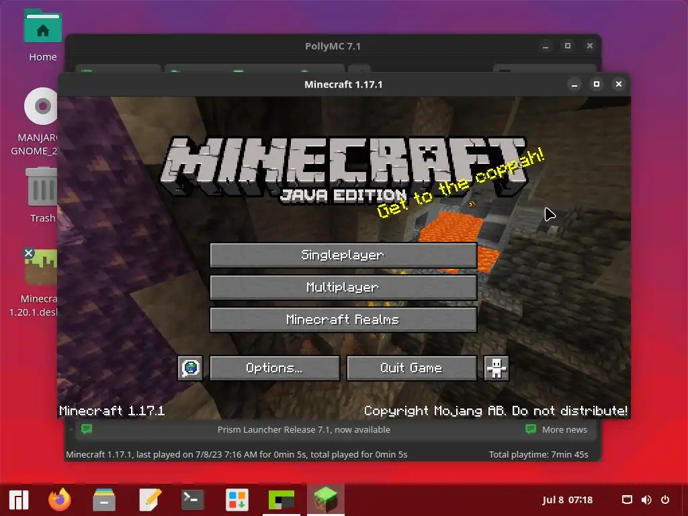Switch to the PollyMC launcher taskbar item
Viewport: 688px width, 516px height.
282,500
